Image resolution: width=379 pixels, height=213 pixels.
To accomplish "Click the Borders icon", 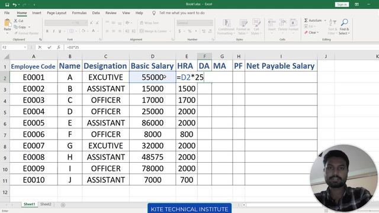I will [71, 31].
